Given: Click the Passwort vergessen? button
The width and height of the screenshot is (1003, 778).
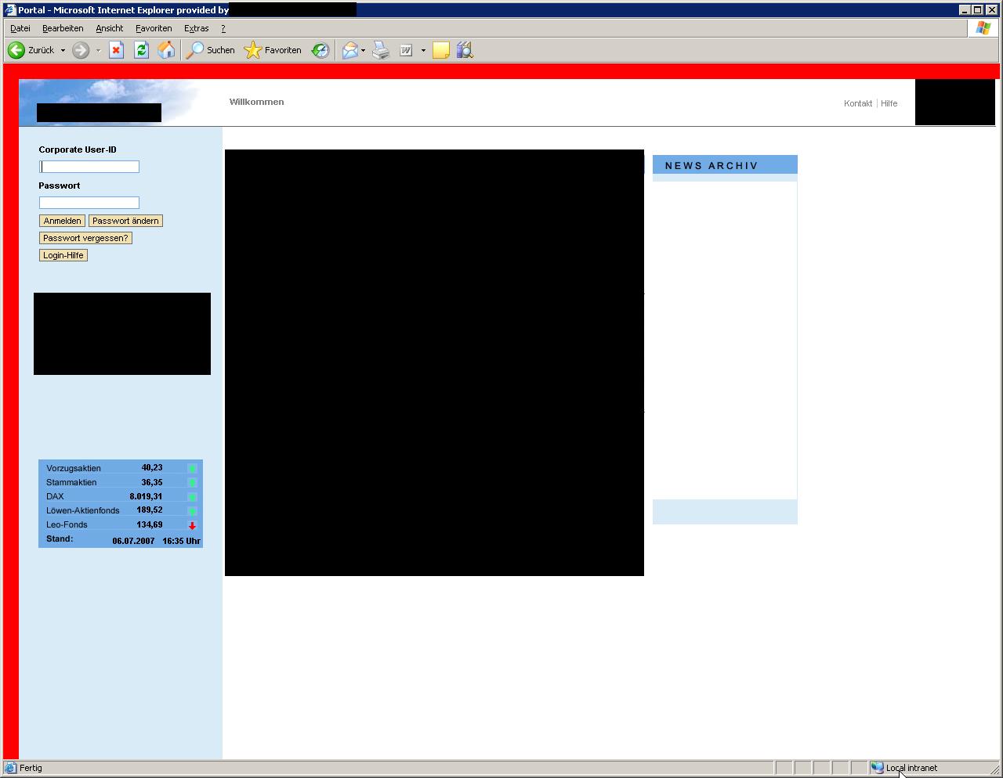Looking at the screenshot, I should pyautogui.click(x=85, y=238).
